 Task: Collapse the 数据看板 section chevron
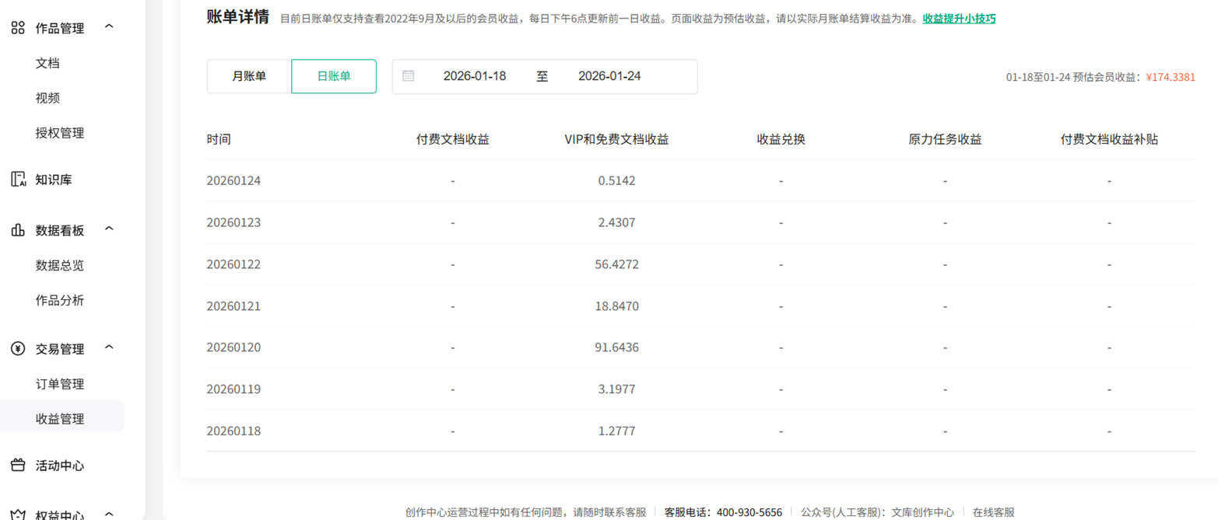pyautogui.click(x=108, y=229)
